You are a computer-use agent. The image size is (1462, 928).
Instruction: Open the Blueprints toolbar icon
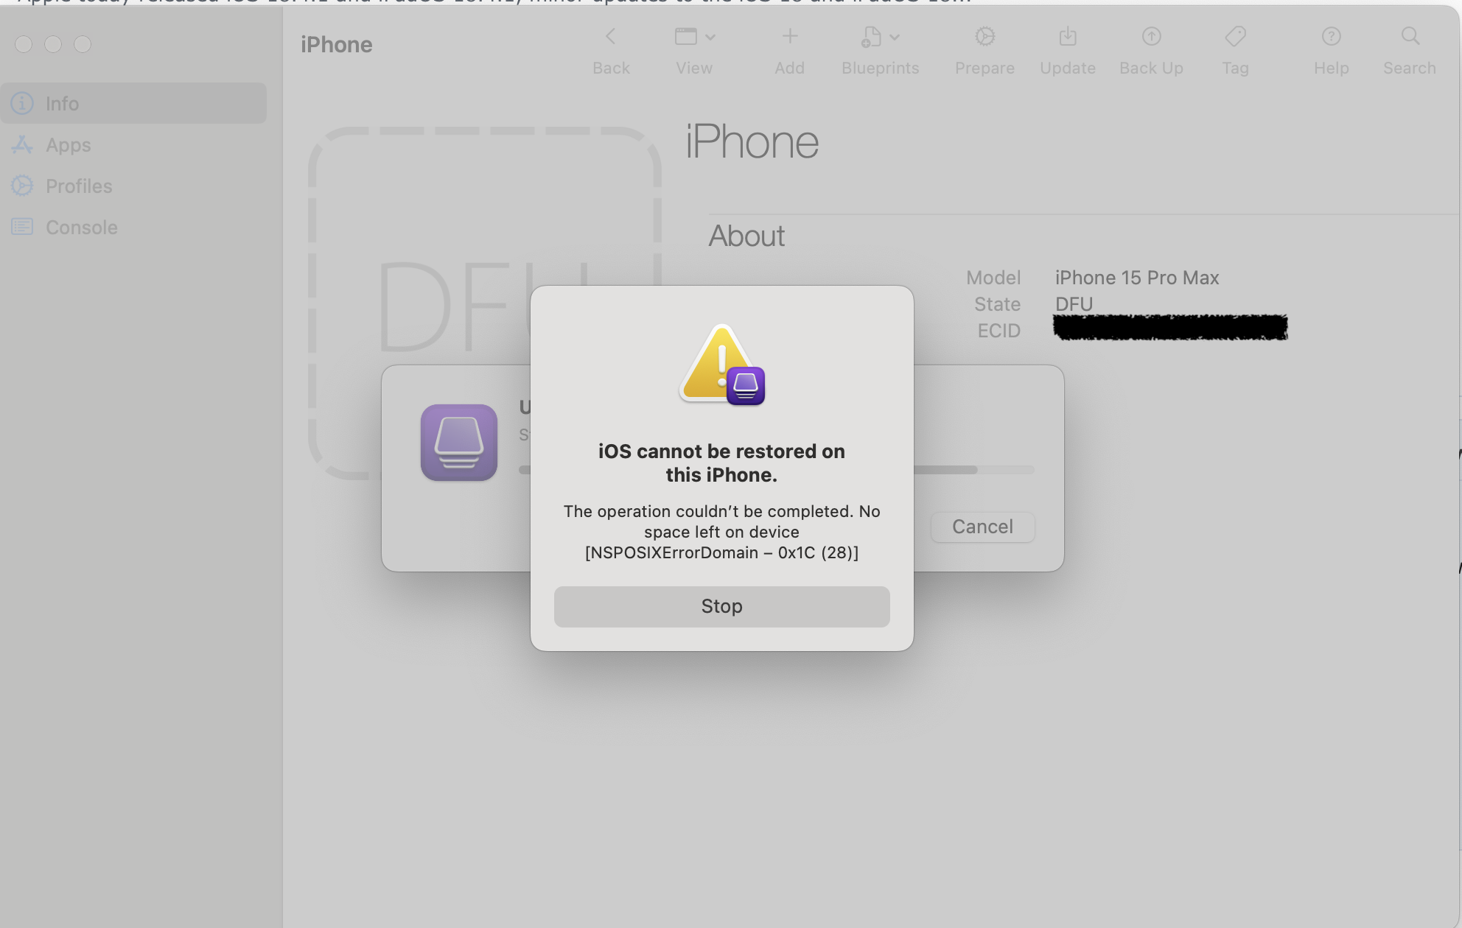click(871, 36)
